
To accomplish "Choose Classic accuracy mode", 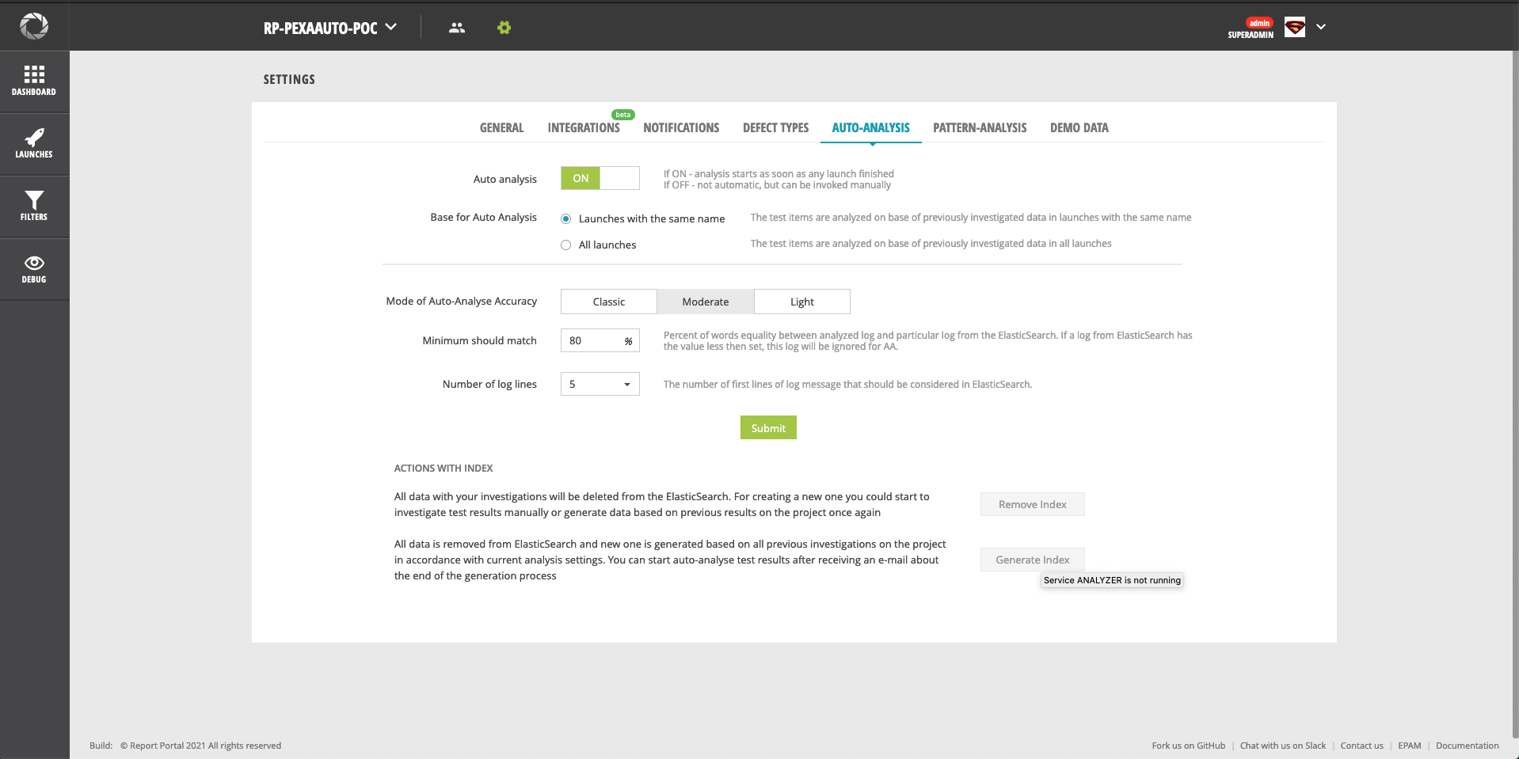I will (x=609, y=302).
